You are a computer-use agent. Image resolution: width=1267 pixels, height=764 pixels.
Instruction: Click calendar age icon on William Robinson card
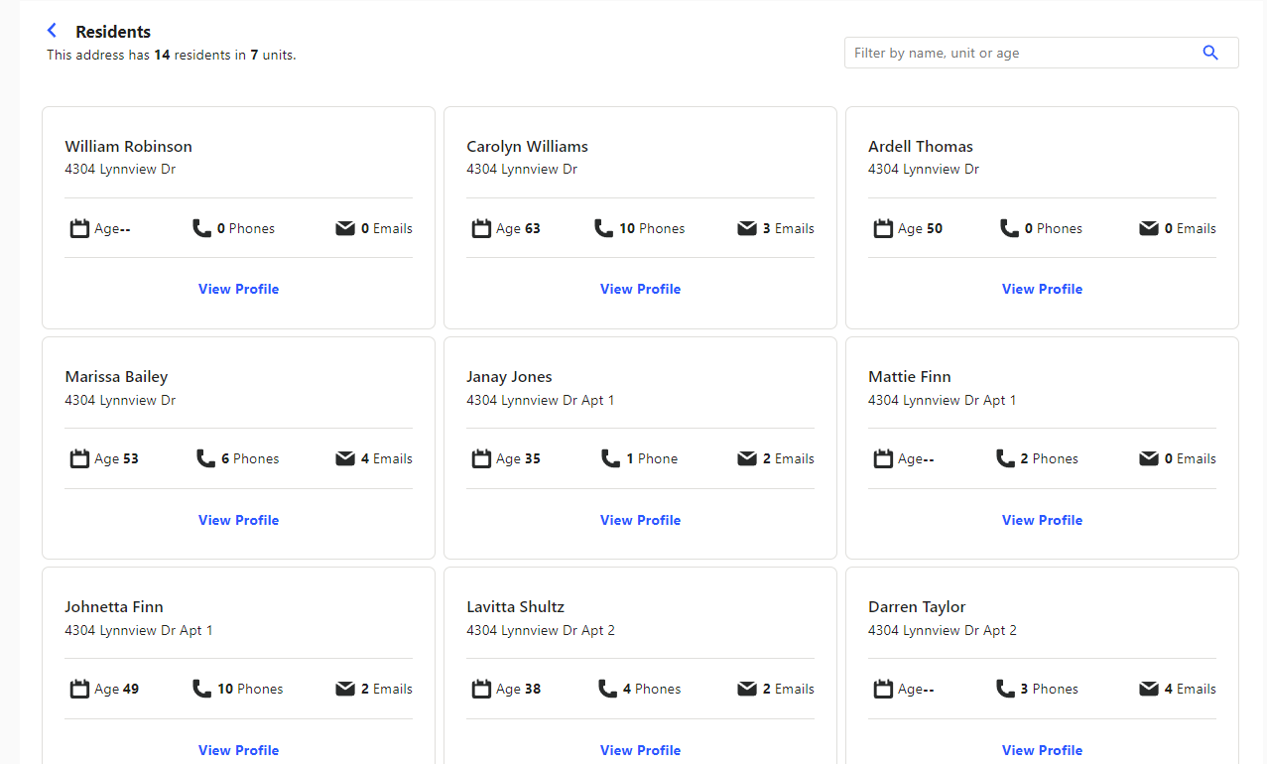[80, 228]
